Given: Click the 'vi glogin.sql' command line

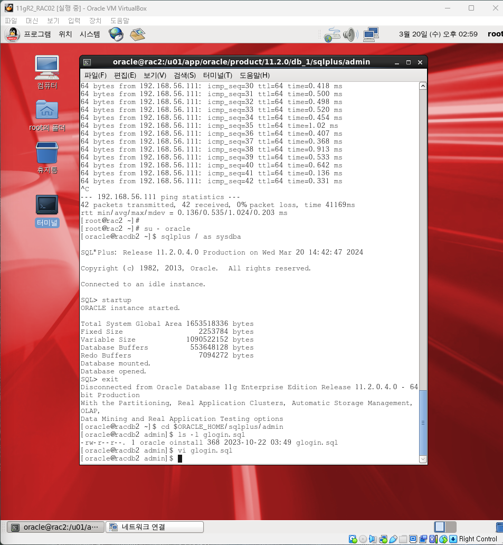Looking at the screenshot, I should pyautogui.click(x=156, y=451).
